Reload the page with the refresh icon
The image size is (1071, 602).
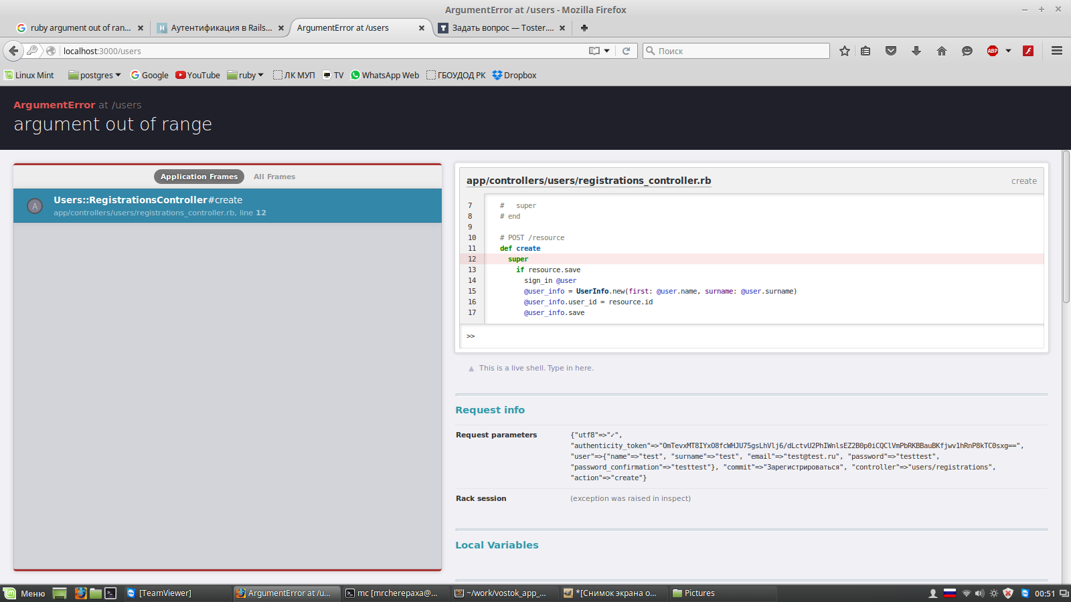pos(627,51)
